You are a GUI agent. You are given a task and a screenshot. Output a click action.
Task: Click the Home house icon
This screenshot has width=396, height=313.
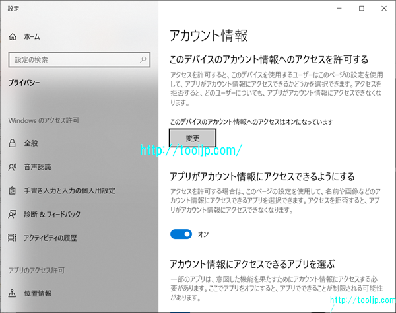click(13, 37)
